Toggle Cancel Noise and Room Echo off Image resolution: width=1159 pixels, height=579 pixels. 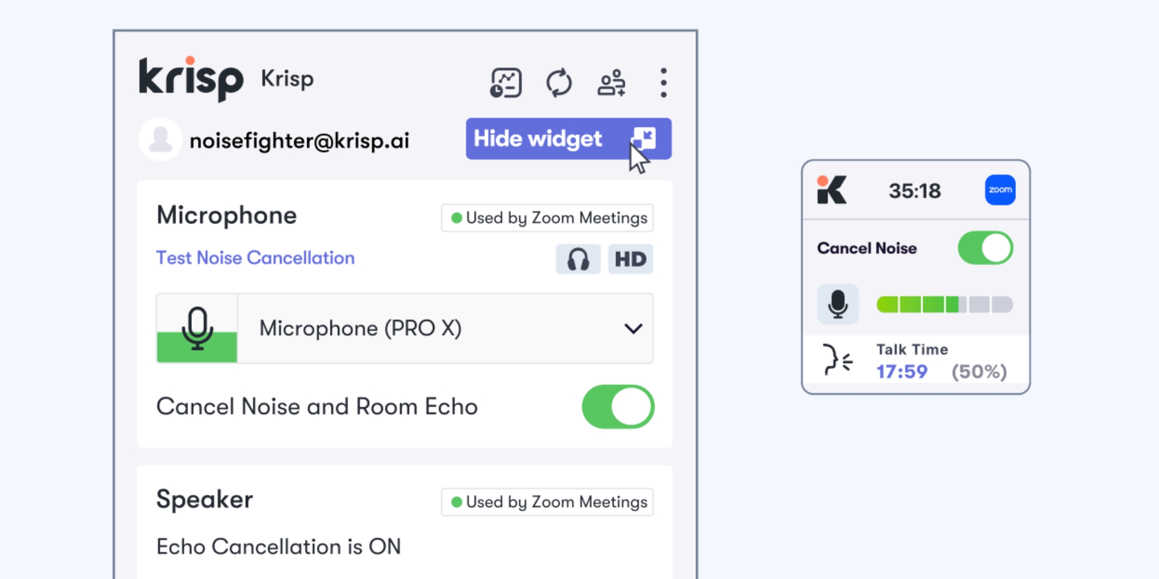coord(618,406)
